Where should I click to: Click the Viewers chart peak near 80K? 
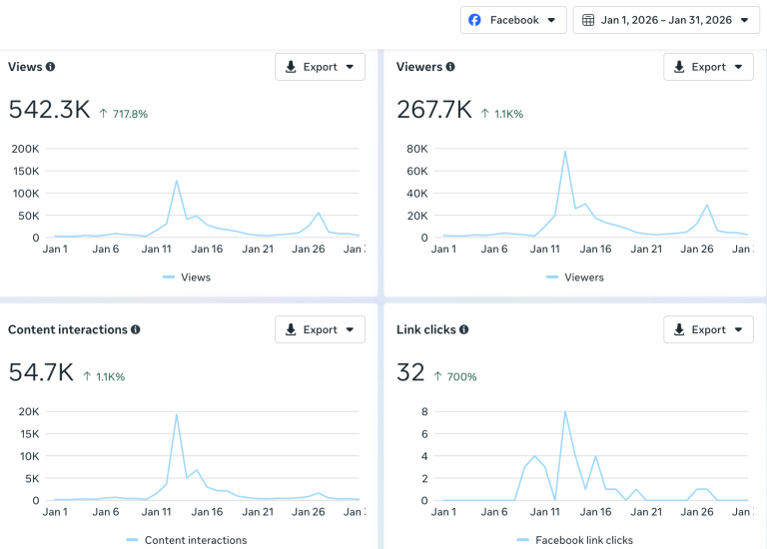point(565,151)
